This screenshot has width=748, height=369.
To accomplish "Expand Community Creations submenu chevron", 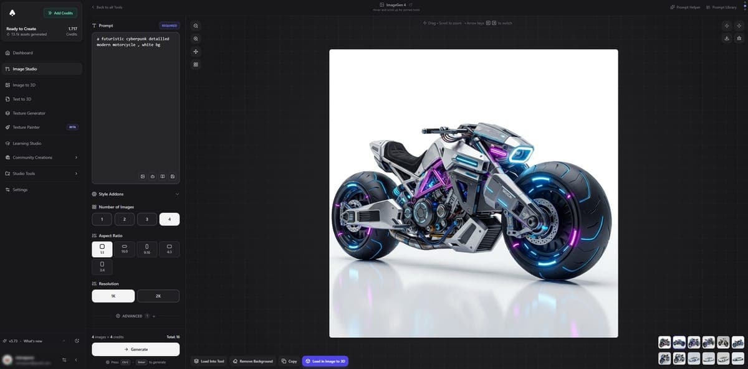I will 76,157.
